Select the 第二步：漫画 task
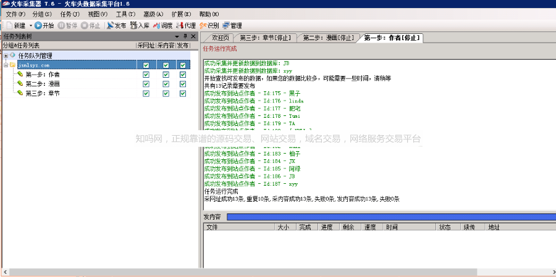The image size is (556, 277). click(43, 84)
